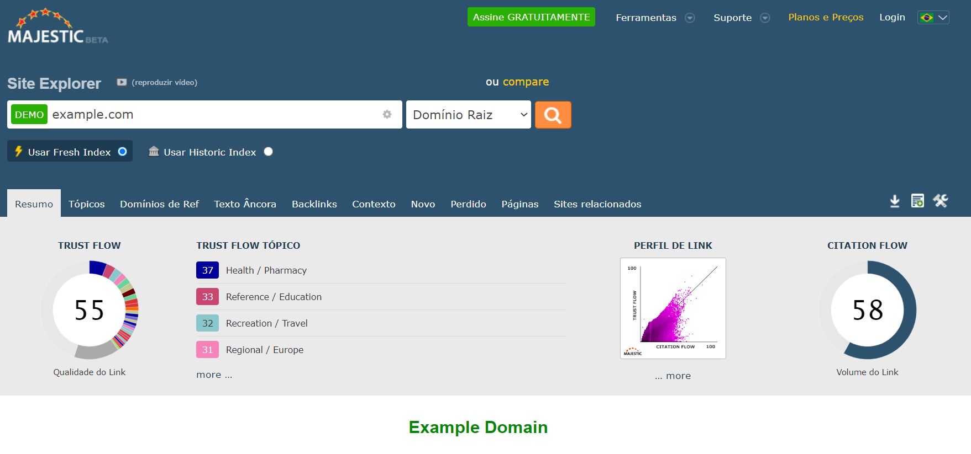The image size is (971, 454).
Task: Select Usar Fresh Index radio button
Action: click(122, 151)
